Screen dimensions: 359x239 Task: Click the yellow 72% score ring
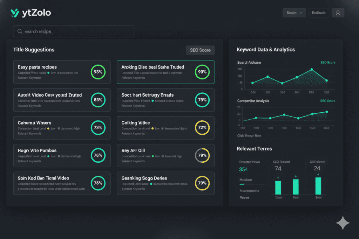pos(202,128)
